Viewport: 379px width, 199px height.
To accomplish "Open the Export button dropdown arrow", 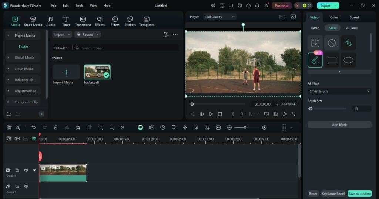I will [x=335, y=6].
